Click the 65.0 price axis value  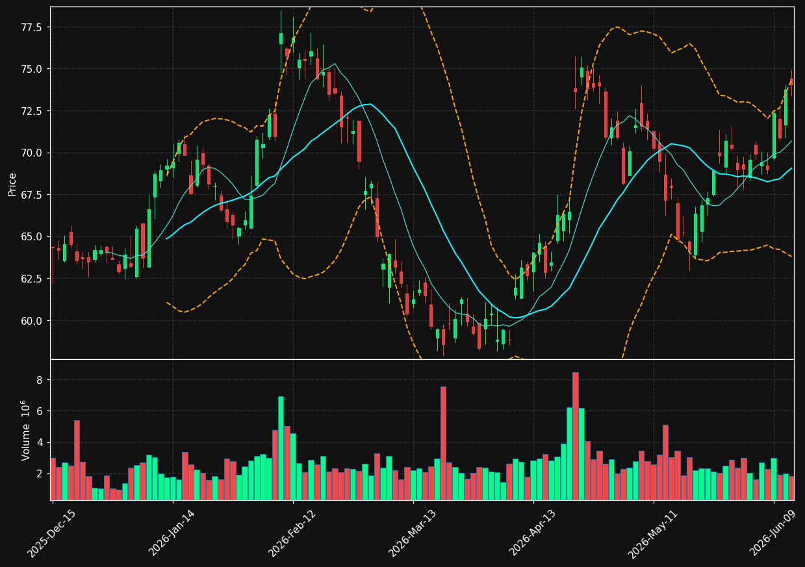[32, 236]
